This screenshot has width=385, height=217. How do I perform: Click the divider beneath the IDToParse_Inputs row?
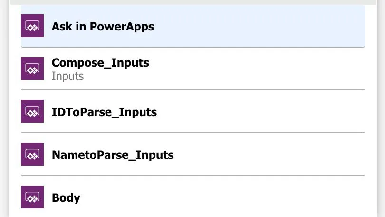click(x=192, y=132)
